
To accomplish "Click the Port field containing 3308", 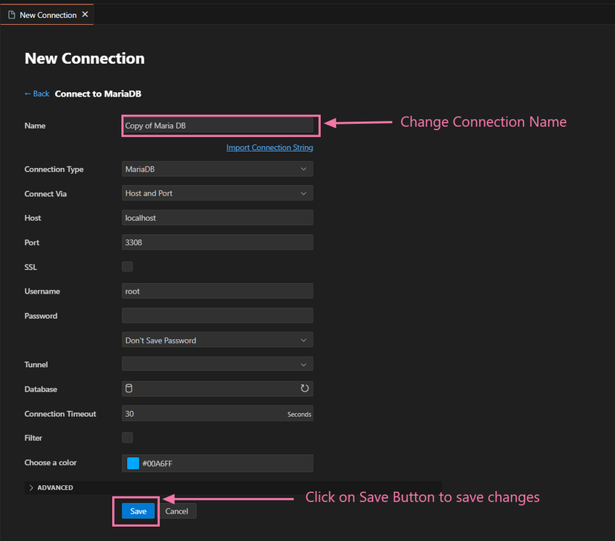I will [218, 242].
